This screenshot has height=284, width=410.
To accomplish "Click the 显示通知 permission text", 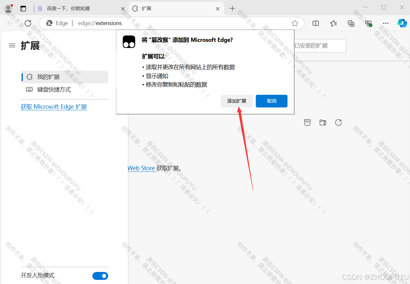I will pyautogui.click(x=157, y=76).
